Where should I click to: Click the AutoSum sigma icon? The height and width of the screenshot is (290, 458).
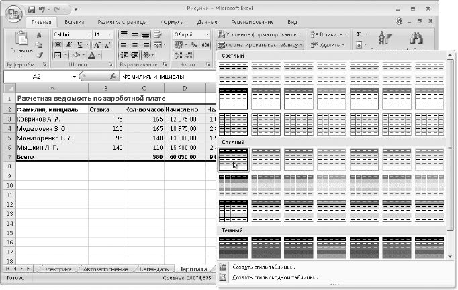click(359, 34)
